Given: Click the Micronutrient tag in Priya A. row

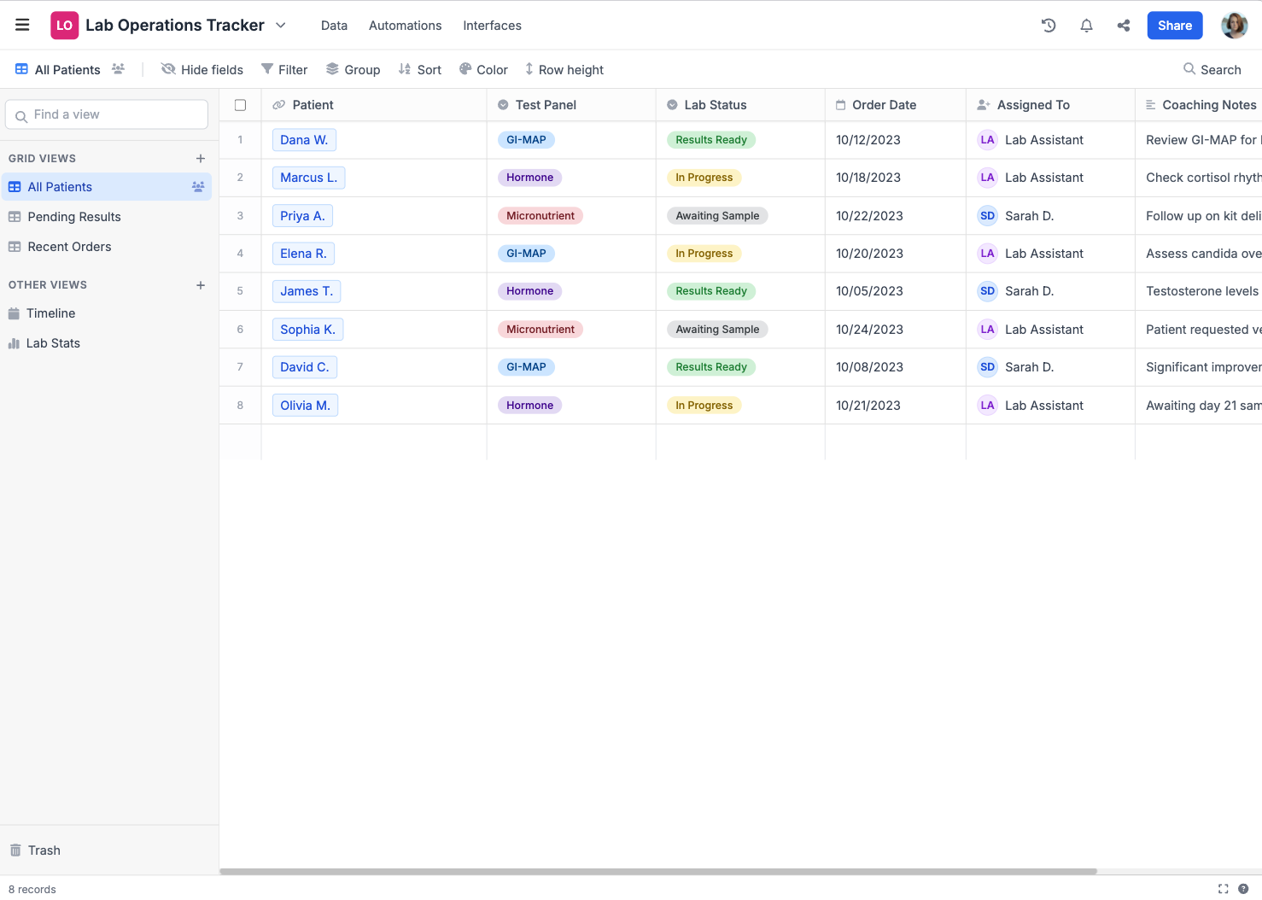Looking at the screenshot, I should (540, 216).
